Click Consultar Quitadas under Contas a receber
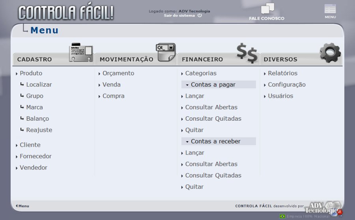Viewport: 355px width, 220px height. coord(213,175)
